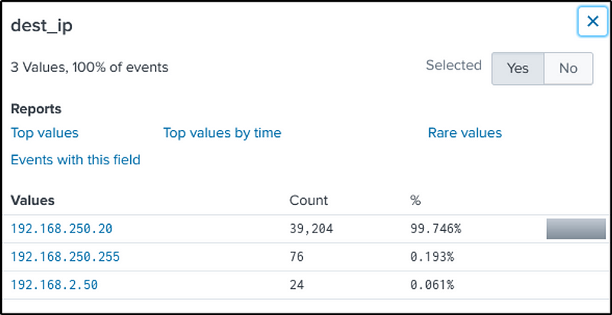Choose the 192.168.2.50 destination IP
Image resolution: width=612 pixels, height=315 pixels.
point(54,285)
